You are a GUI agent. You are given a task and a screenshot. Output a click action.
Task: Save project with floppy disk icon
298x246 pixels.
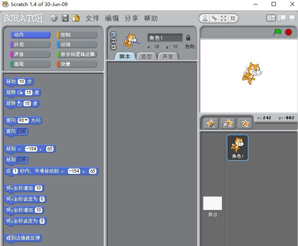tap(65, 18)
